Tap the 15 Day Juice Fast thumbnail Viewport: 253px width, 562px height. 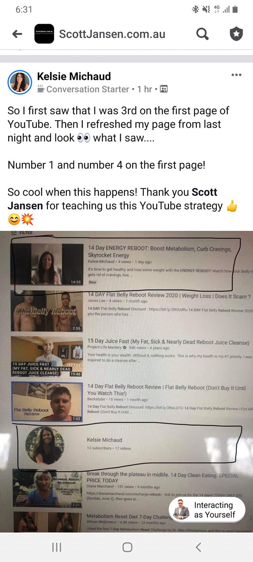(47, 357)
